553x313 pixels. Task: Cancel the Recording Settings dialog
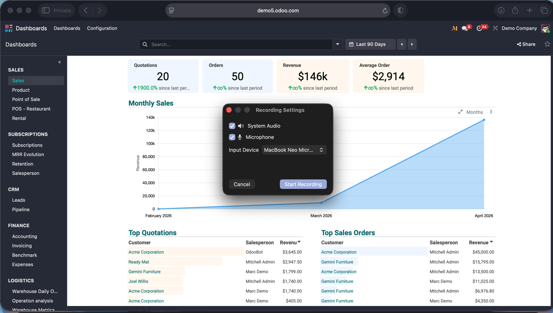tap(242, 184)
